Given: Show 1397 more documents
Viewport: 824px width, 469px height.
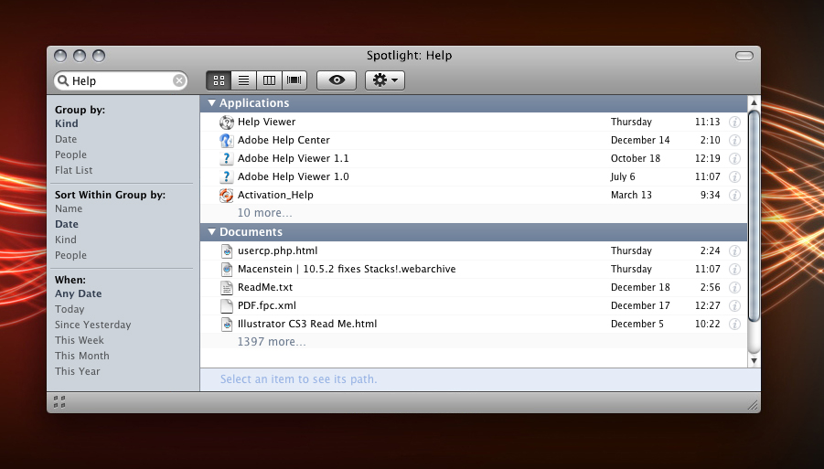Looking at the screenshot, I should point(272,341).
